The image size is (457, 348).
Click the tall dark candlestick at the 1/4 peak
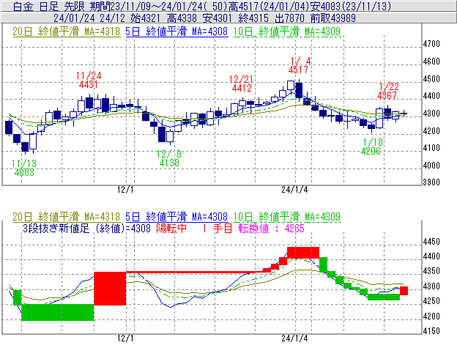299,90
